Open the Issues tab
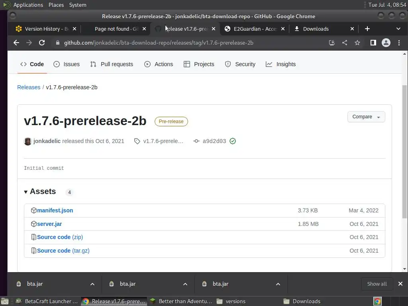The height and width of the screenshot is (306, 408). 67,64
